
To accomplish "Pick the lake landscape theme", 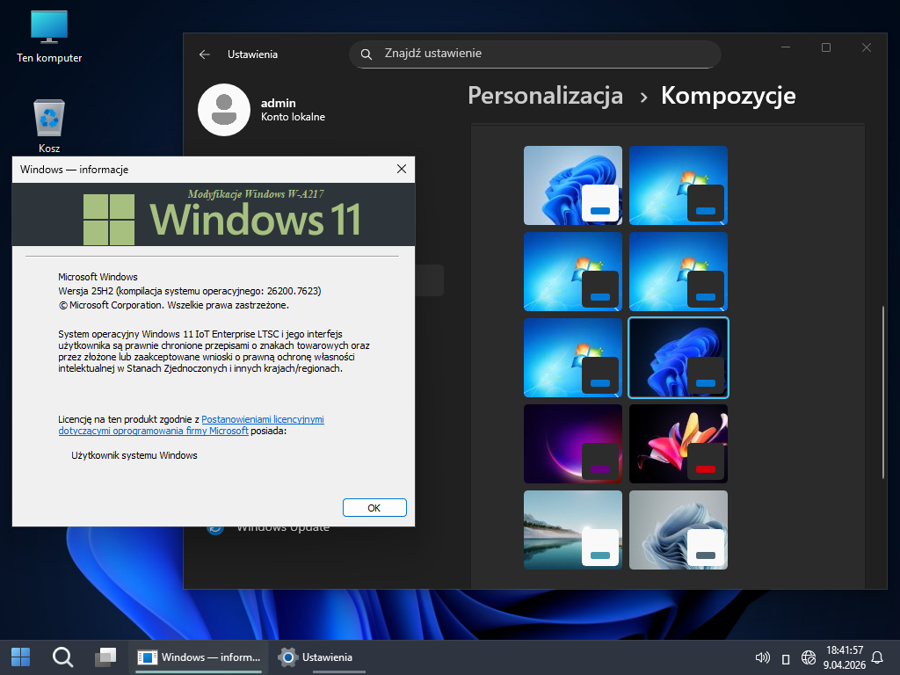I will [572, 530].
